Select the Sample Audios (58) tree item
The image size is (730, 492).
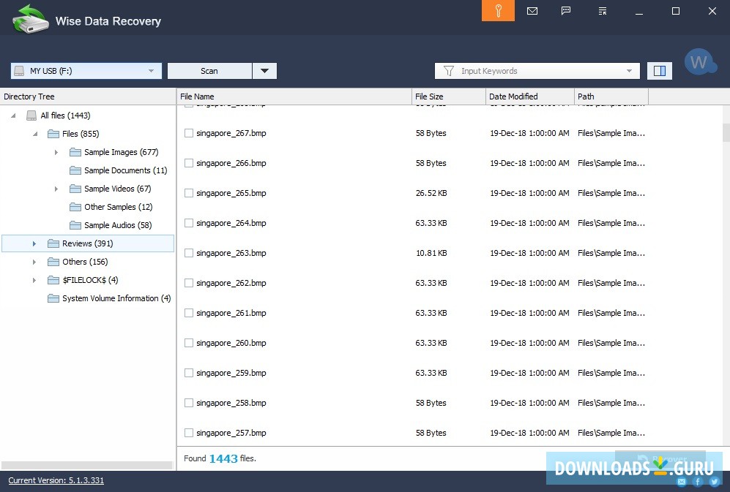click(x=118, y=225)
